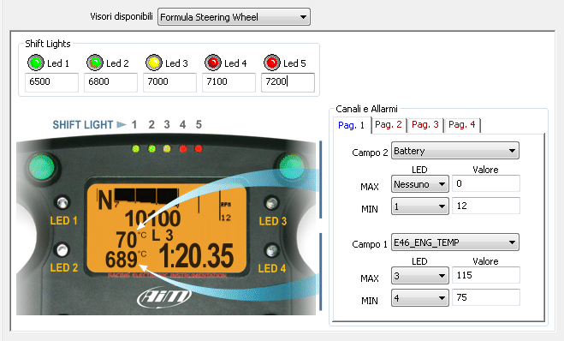
Task: Click Campo 2 MAX Valore field showing 0
Action: point(485,183)
